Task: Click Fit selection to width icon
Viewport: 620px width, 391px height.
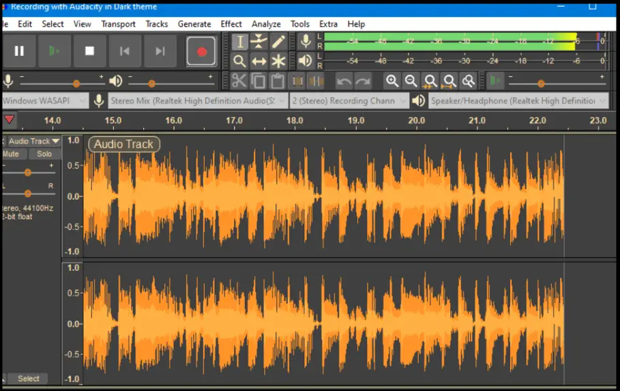Action: (x=430, y=81)
